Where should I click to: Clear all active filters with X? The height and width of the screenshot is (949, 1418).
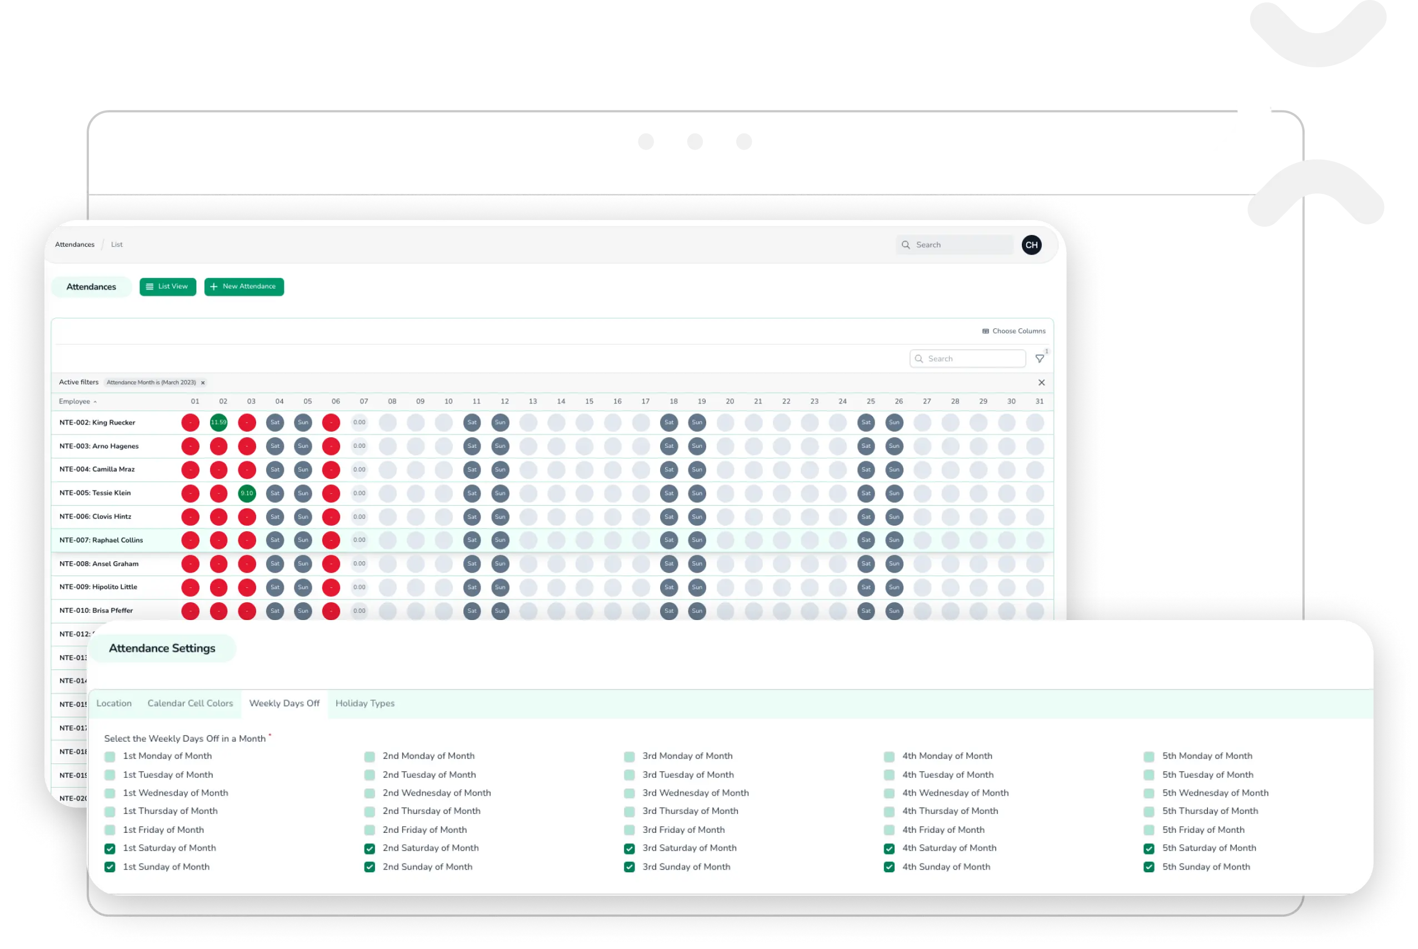coord(1041,382)
